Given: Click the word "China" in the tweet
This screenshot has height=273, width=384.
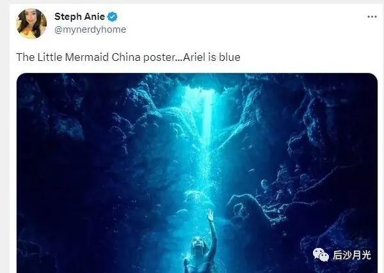Looking at the screenshot, I should [126, 57].
